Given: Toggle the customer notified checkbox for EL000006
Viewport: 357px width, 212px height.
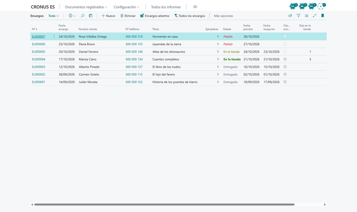Looking at the screenshot, I should 285,44.
